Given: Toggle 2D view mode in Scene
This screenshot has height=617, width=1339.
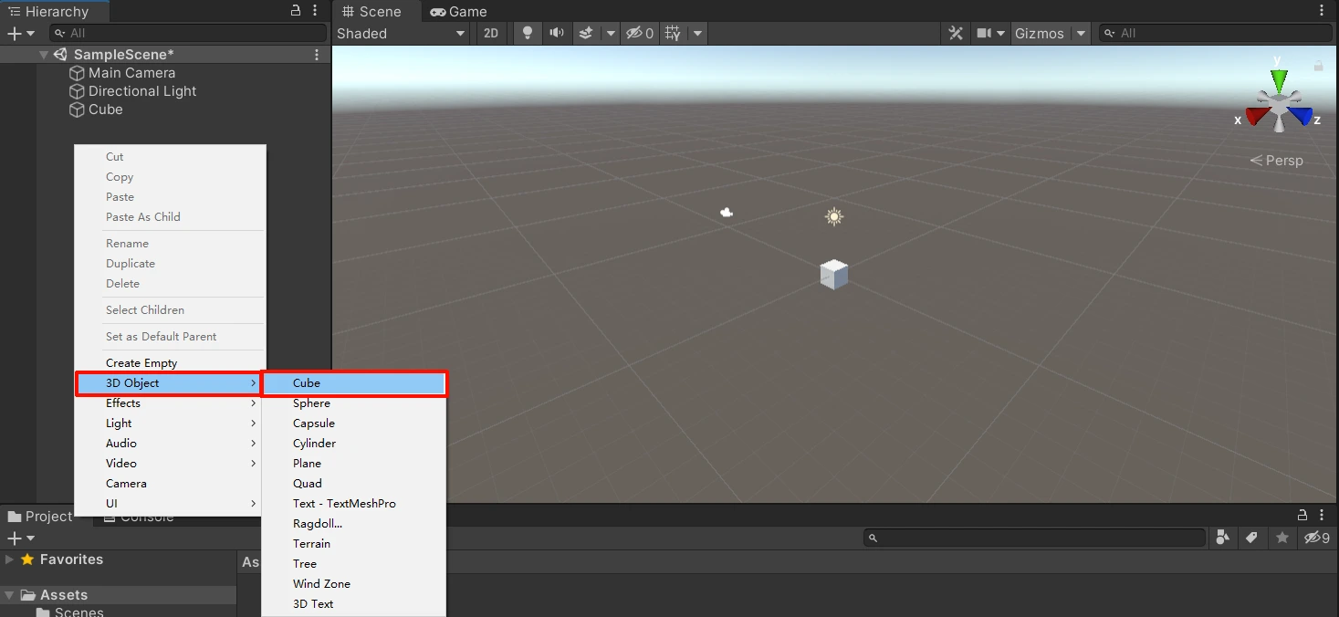Looking at the screenshot, I should pyautogui.click(x=491, y=33).
